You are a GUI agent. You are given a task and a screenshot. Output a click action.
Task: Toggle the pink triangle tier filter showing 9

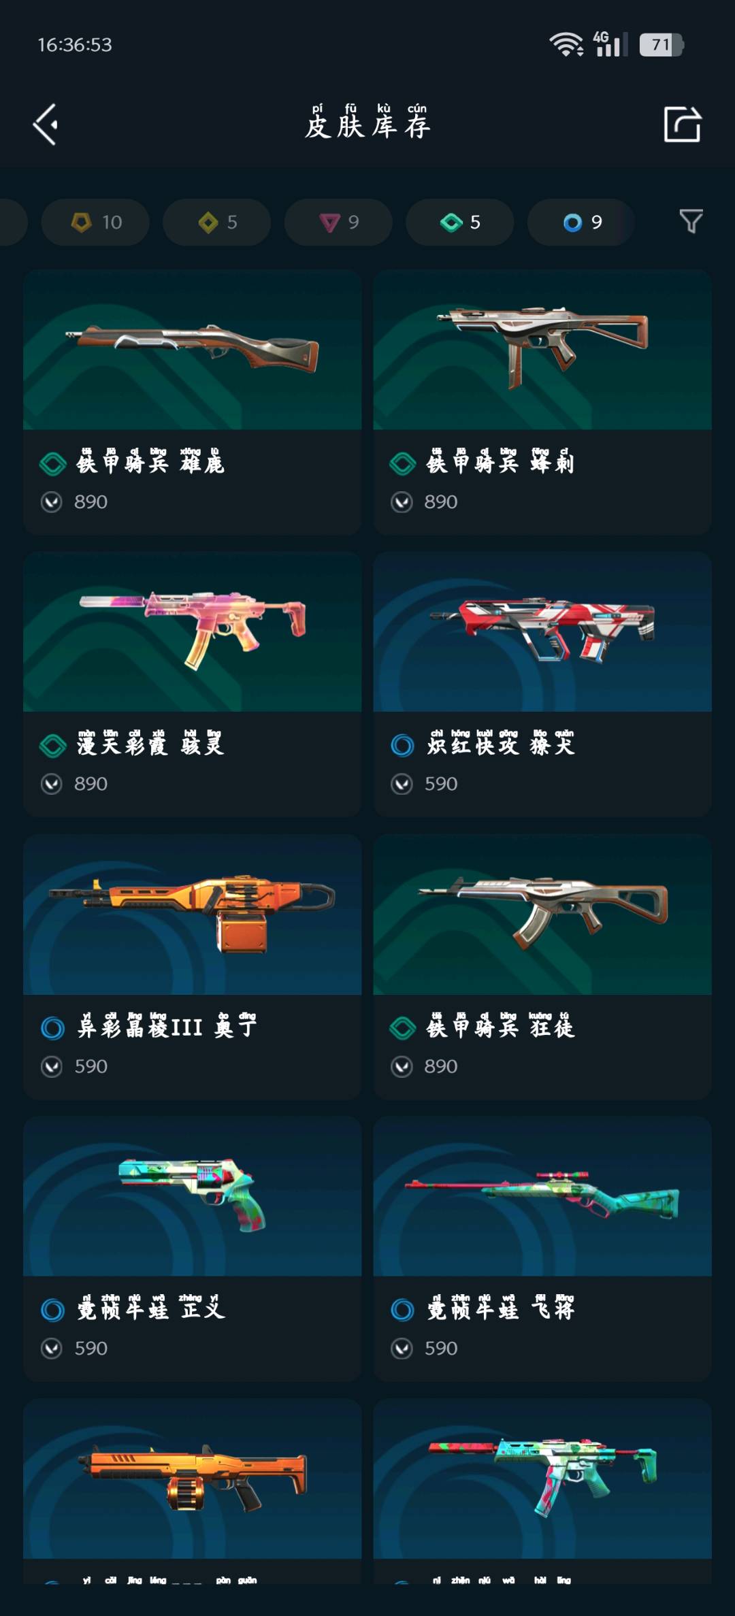tap(338, 222)
